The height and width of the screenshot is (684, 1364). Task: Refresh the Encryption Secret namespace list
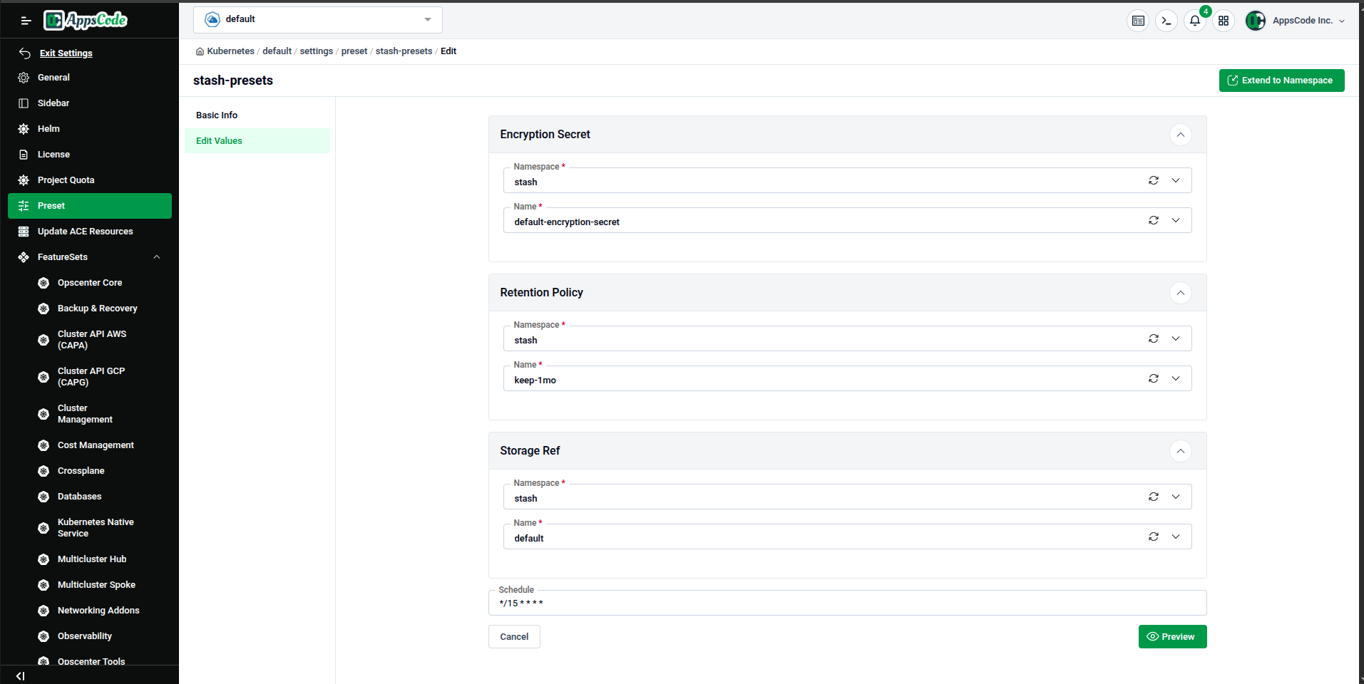(x=1153, y=180)
